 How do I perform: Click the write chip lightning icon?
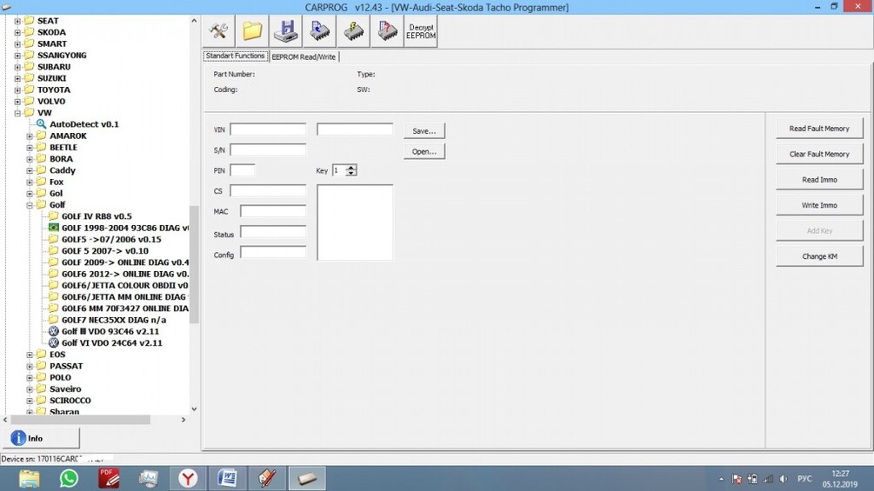[x=353, y=31]
